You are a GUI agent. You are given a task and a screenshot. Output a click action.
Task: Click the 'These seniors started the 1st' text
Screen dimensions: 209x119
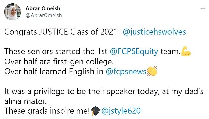pos(56,51)
